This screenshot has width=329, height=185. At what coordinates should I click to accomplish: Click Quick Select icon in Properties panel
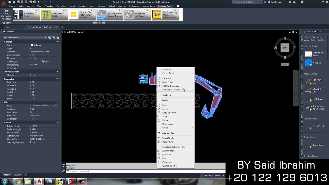coord(58,38)
